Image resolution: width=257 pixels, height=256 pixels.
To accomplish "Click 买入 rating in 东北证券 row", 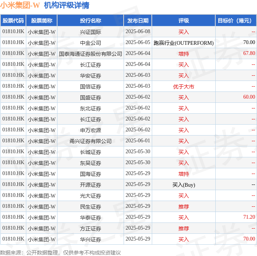I will point(184,108).
